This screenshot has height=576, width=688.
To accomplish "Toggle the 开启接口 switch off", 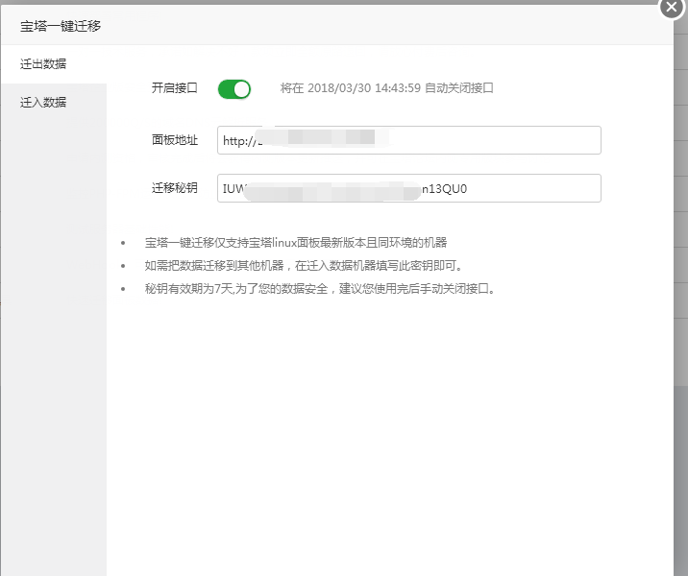I will (x=234, y=89).
